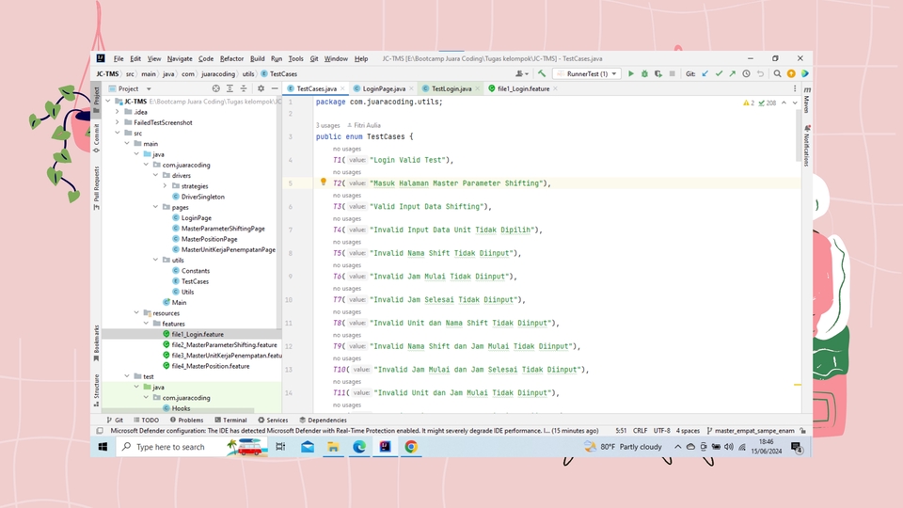Commit changes using the Git checkmark icon
Image resolution: width=903 pixels, height=508 pixels.
coord(719,73)
